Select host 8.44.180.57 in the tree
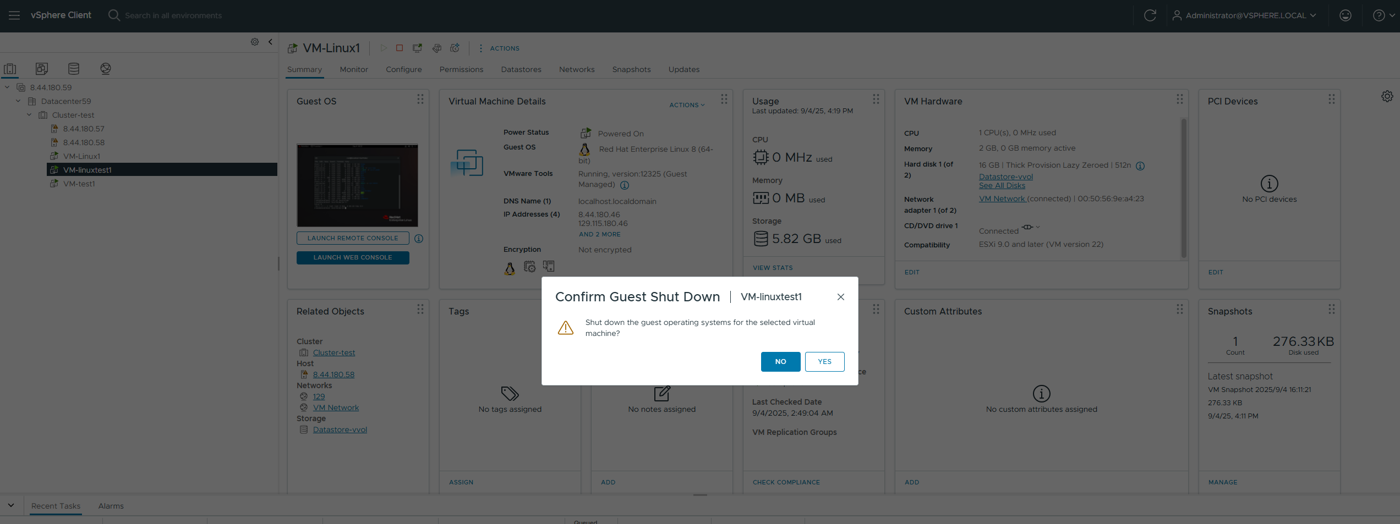1400x524 pixels. click(84, 129)
